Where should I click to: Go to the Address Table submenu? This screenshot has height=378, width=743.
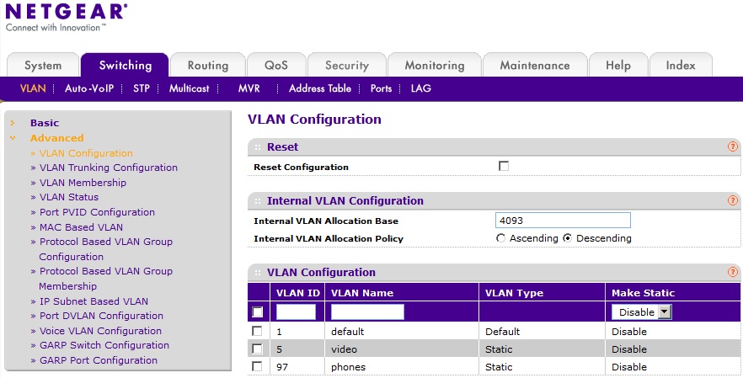[320, 88]
